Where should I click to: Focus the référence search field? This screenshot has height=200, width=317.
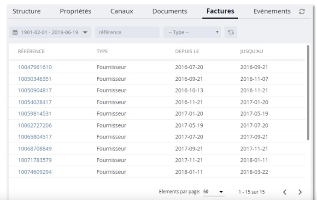pos(127,32)
